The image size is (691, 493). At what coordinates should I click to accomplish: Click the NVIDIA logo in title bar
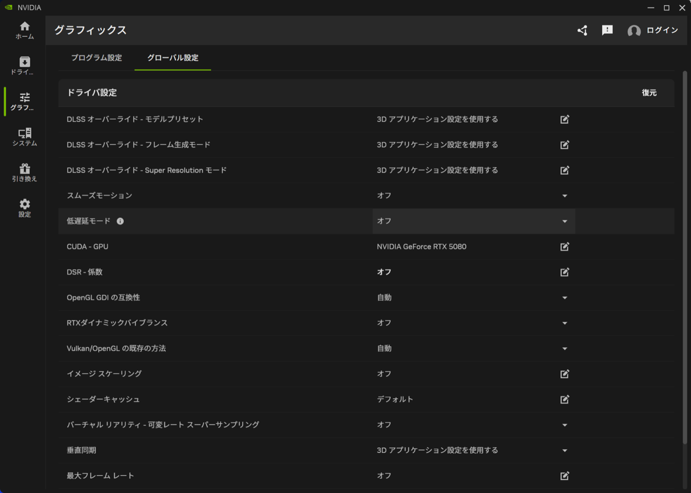[9, 7]
